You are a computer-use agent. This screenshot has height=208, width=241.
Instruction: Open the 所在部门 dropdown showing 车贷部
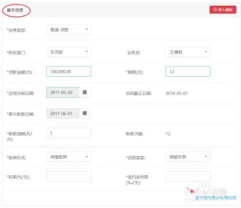pyautogui.click(x=69, y=52)
